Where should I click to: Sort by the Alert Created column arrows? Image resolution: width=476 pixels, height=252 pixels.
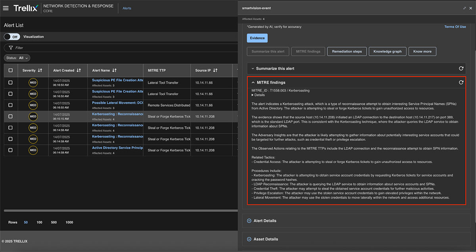point(79,70)
